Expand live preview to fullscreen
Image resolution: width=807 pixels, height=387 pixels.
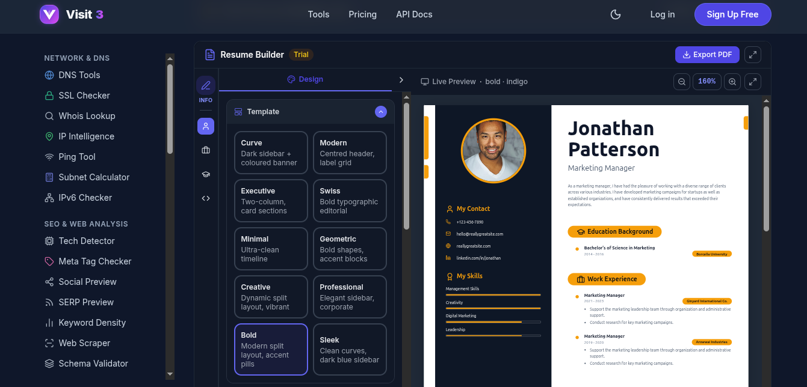pos(753,82)
